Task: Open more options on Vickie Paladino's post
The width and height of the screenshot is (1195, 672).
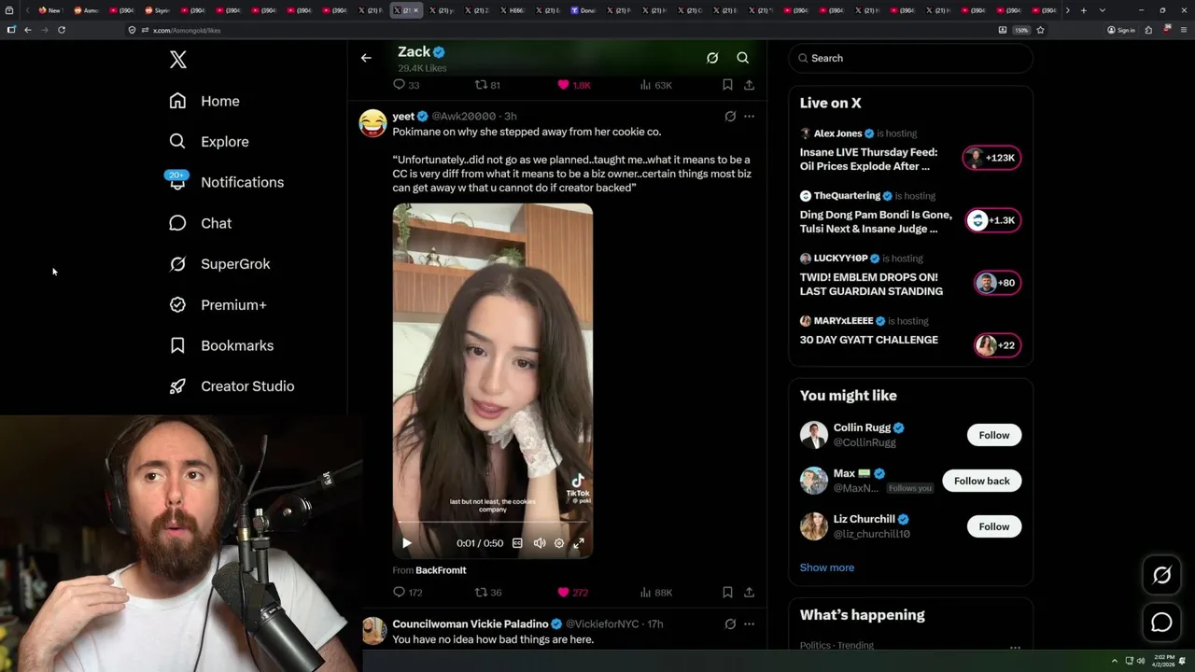Action: pos(749,624)
